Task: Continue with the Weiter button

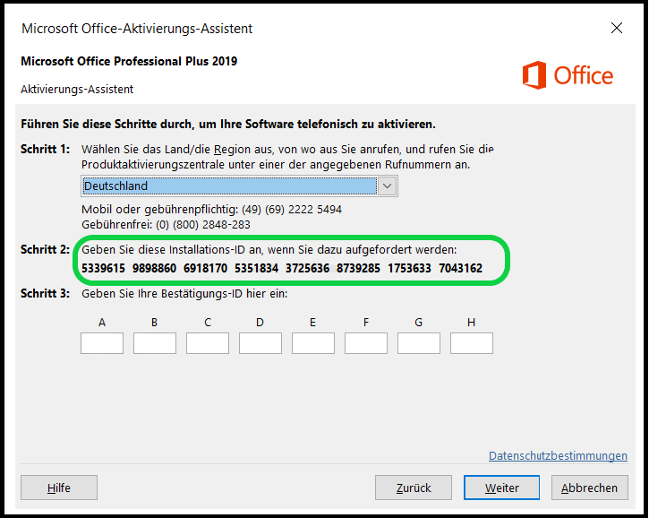Action: pos(501,488)
